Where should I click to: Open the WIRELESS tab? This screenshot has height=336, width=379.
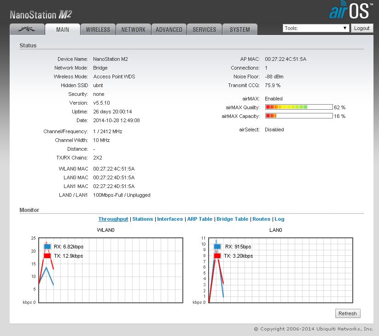click(x=98, y=29)
